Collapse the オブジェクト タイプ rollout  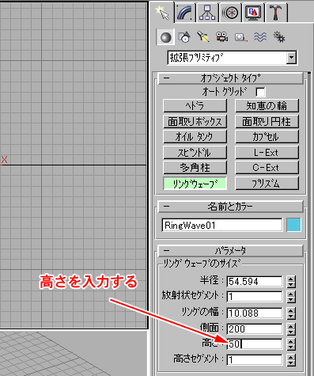(230, 78)
